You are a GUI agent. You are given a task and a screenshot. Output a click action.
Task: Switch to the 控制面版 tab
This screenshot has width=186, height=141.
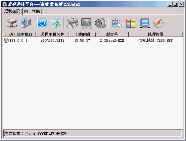point(12,11)
